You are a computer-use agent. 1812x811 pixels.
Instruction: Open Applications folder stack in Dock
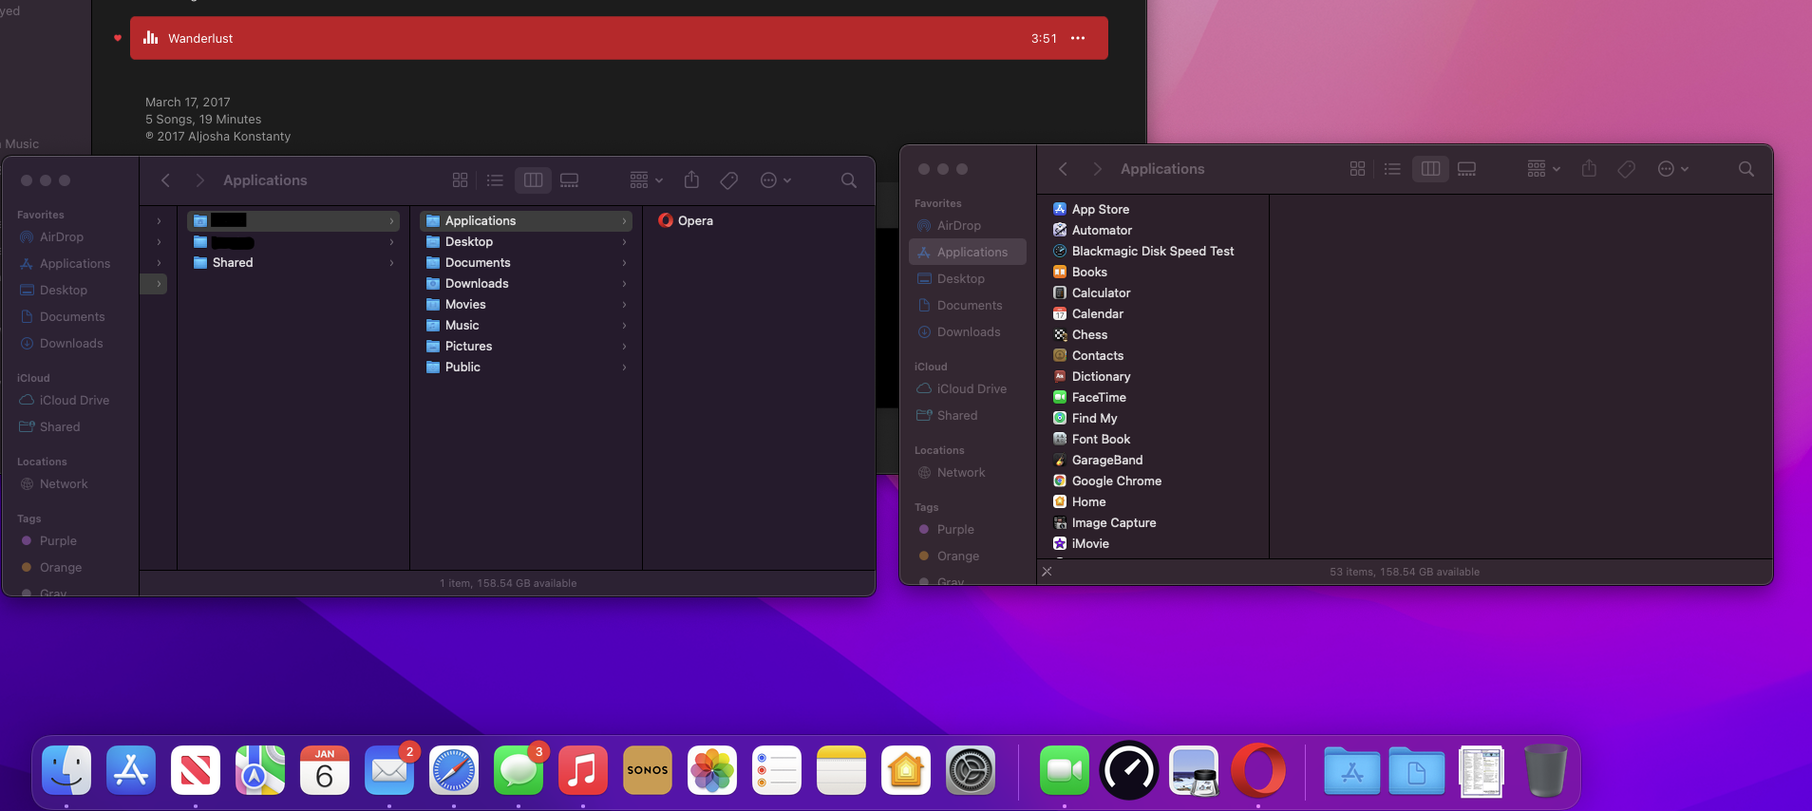click(1352, 770)
